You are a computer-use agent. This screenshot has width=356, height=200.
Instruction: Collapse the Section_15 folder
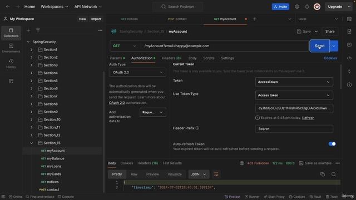tap(32, 143)
